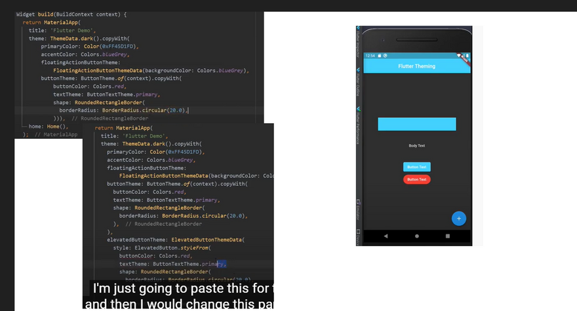Viewport: 577px width, 311px height.
Task: Click the debug banner ribbon in corner
Action: click(465, 58)
